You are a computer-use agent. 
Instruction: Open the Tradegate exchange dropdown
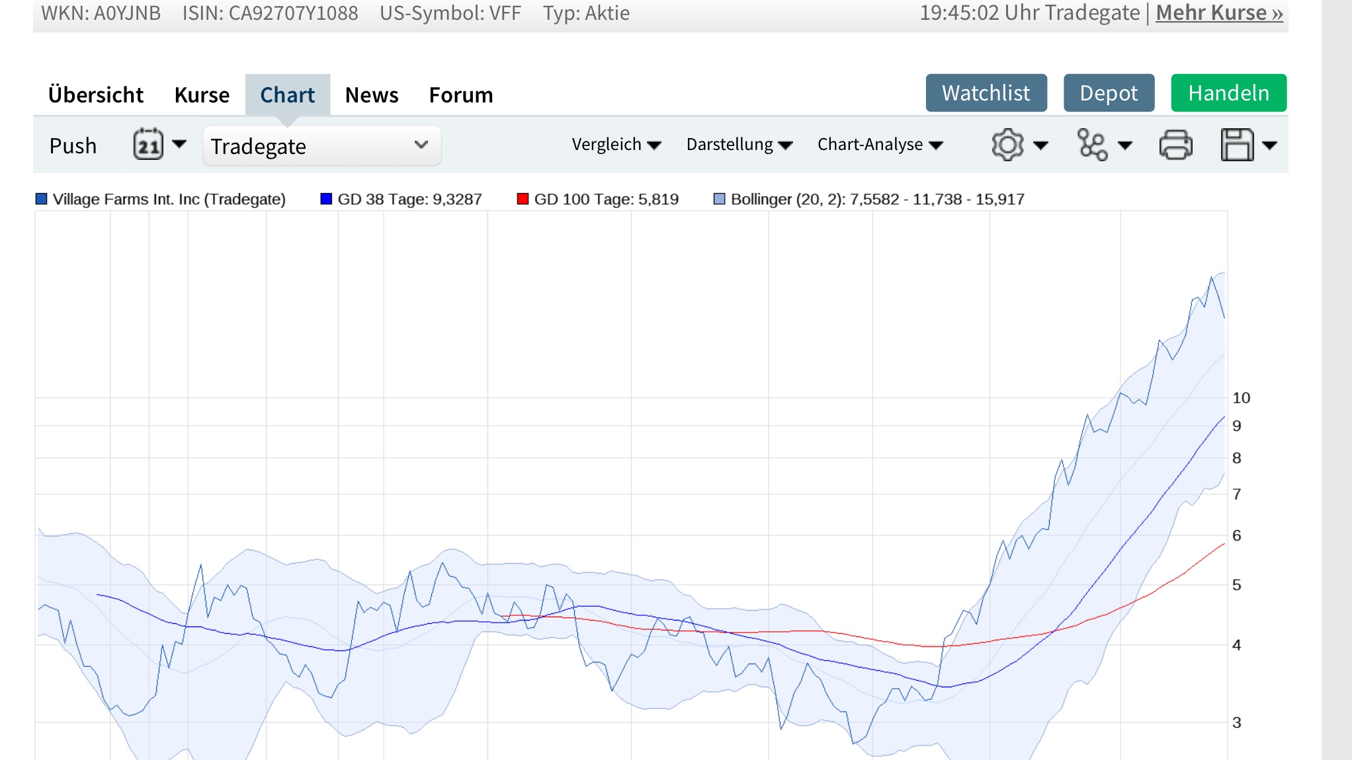321,145
